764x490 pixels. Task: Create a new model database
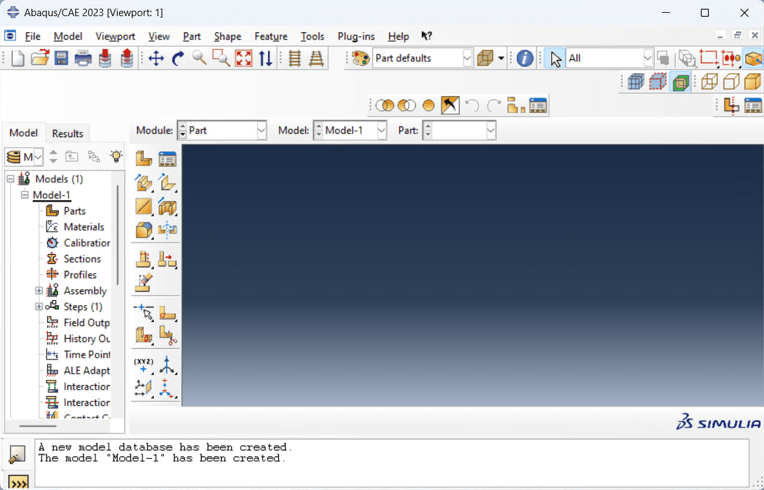pyautogui.click(x=18, y=58)
